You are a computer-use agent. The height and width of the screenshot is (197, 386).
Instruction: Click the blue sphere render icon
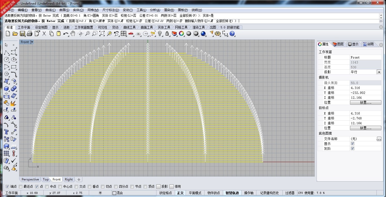coord(203,34)
